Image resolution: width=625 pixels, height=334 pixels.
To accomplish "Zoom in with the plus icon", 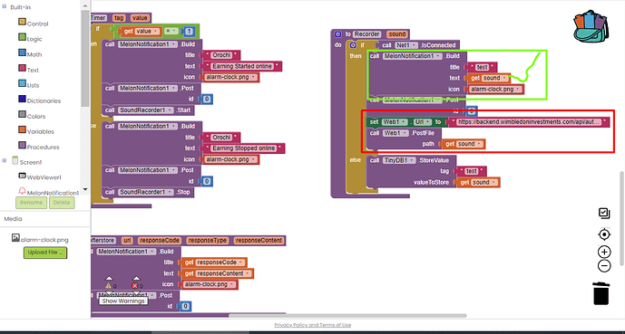I will [604, 253].
